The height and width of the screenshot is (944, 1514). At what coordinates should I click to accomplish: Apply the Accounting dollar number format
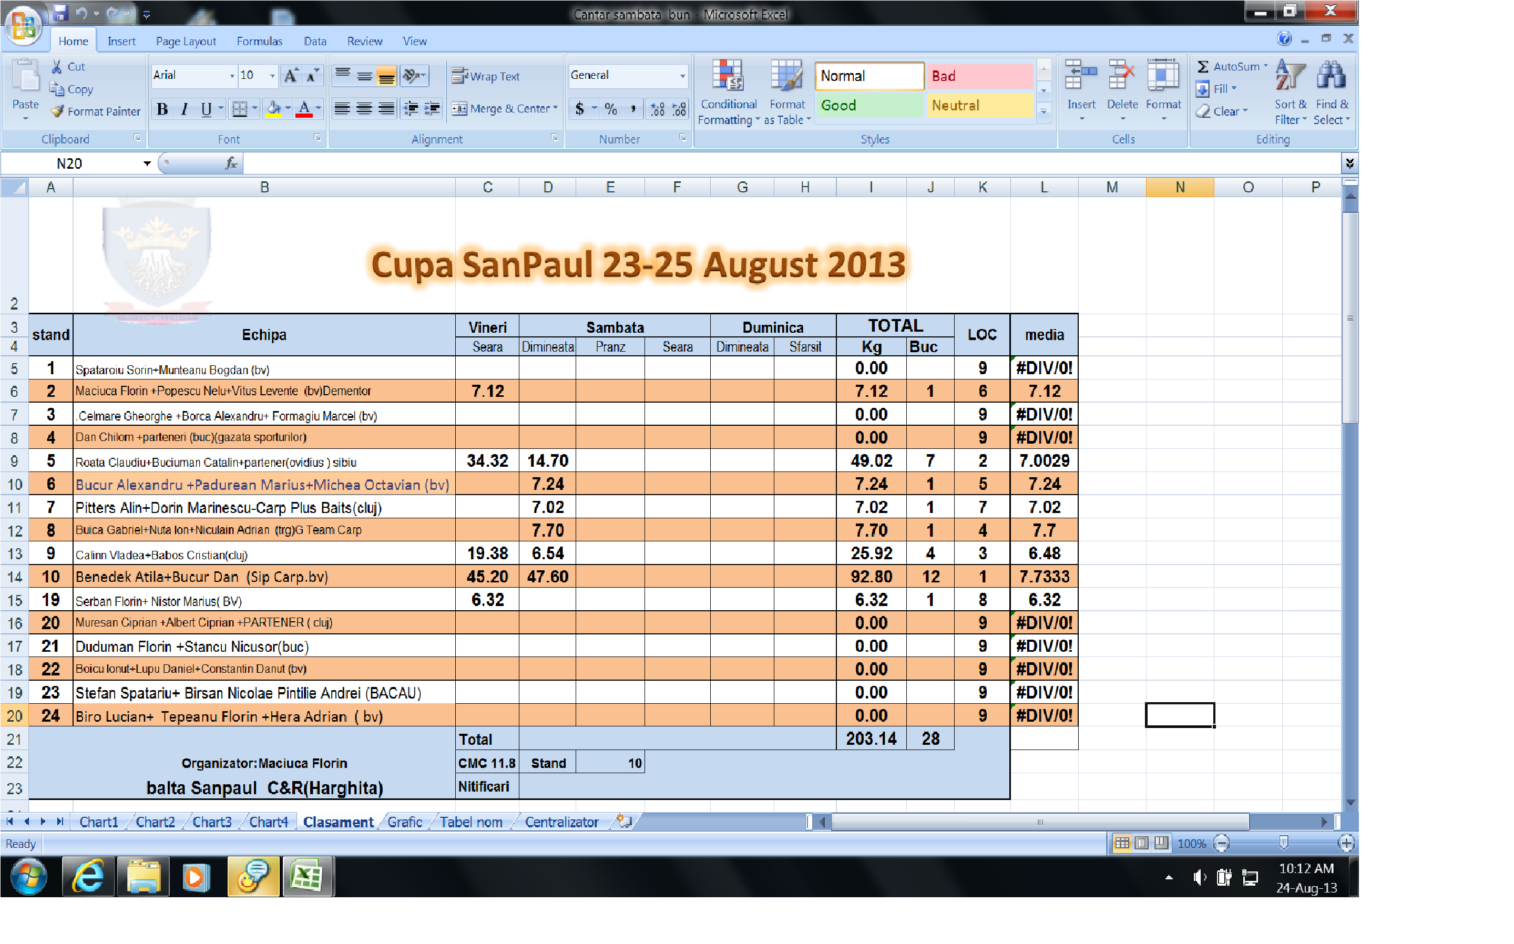point(579,109)
